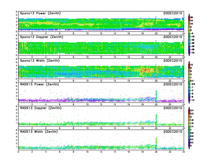Click the 20DEC2010 date in RASS13 Power panel
The image size is (211, 163).
click(173, 84)
